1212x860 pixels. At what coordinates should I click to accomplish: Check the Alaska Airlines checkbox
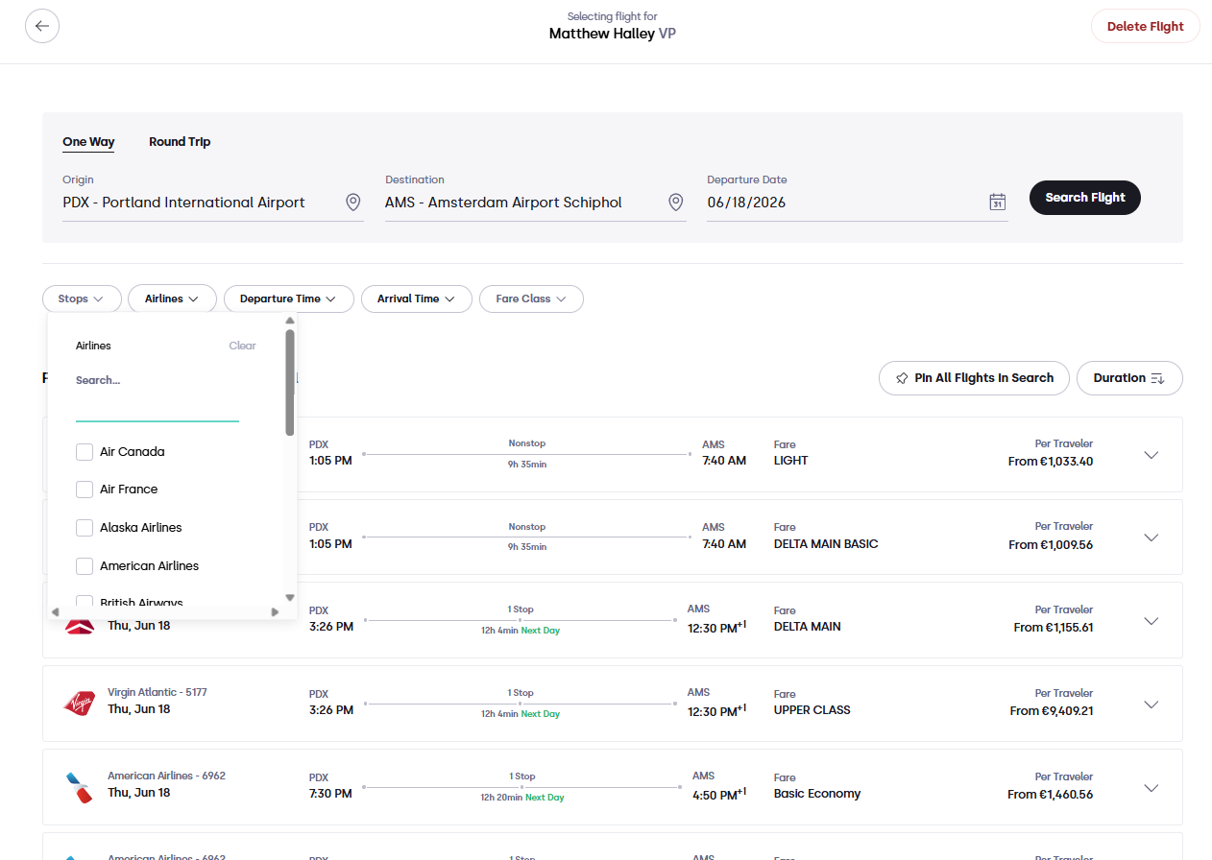click(85, 528)
